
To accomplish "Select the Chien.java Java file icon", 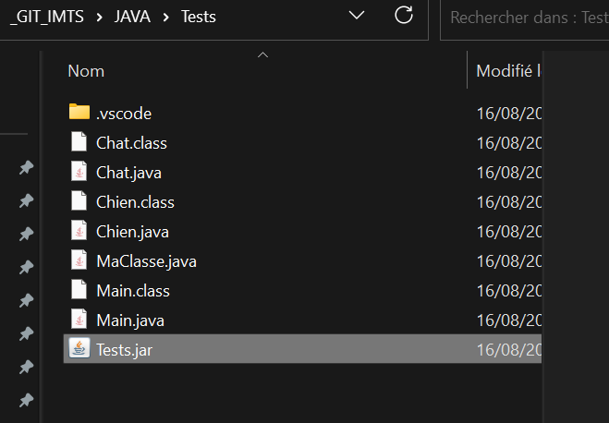I will pyautogui.click(x=80, y=231).
